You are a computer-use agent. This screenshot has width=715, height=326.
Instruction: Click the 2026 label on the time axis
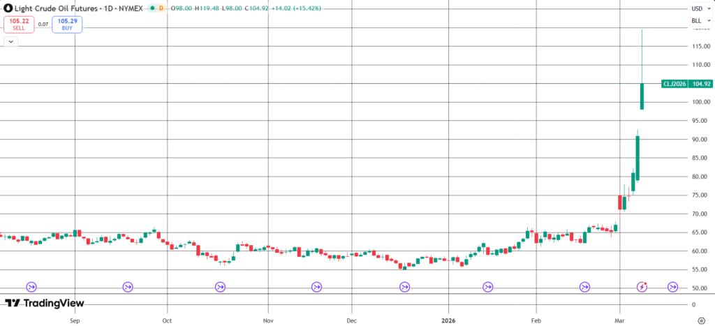(448, 320)
